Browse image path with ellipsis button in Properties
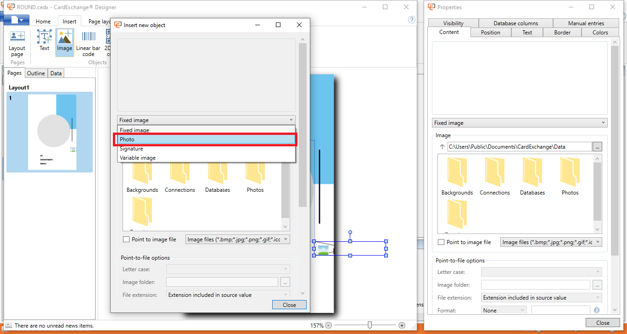Screen dimensions: 627x334 pos(597,147)
